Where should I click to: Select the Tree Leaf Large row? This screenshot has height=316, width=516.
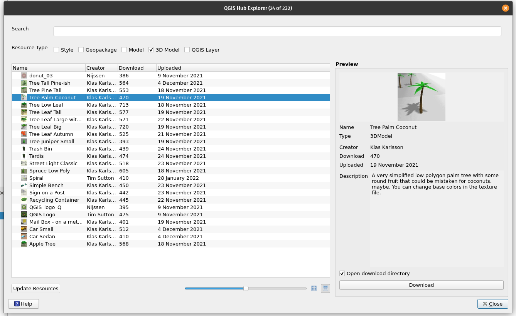(171, 120)
